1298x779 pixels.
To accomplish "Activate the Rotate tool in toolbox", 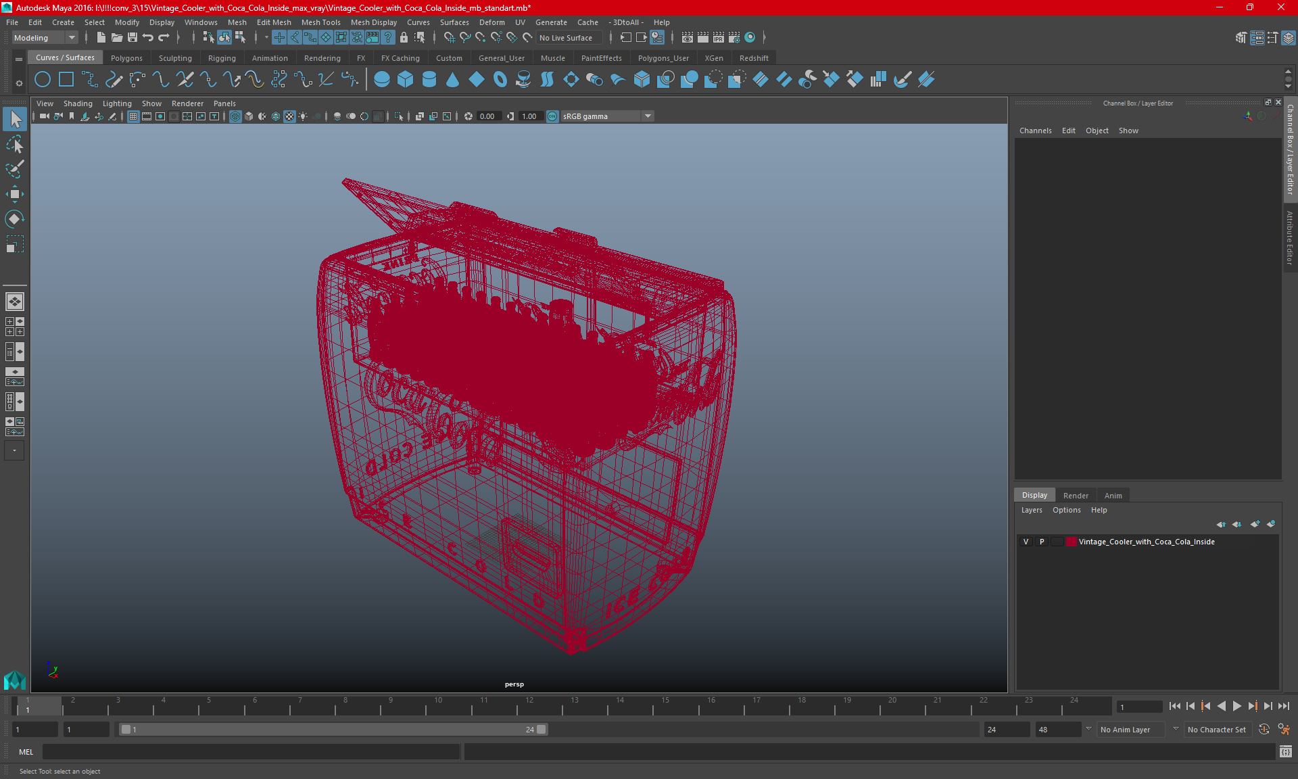I will pyautogui.click(x=15, y=219).
